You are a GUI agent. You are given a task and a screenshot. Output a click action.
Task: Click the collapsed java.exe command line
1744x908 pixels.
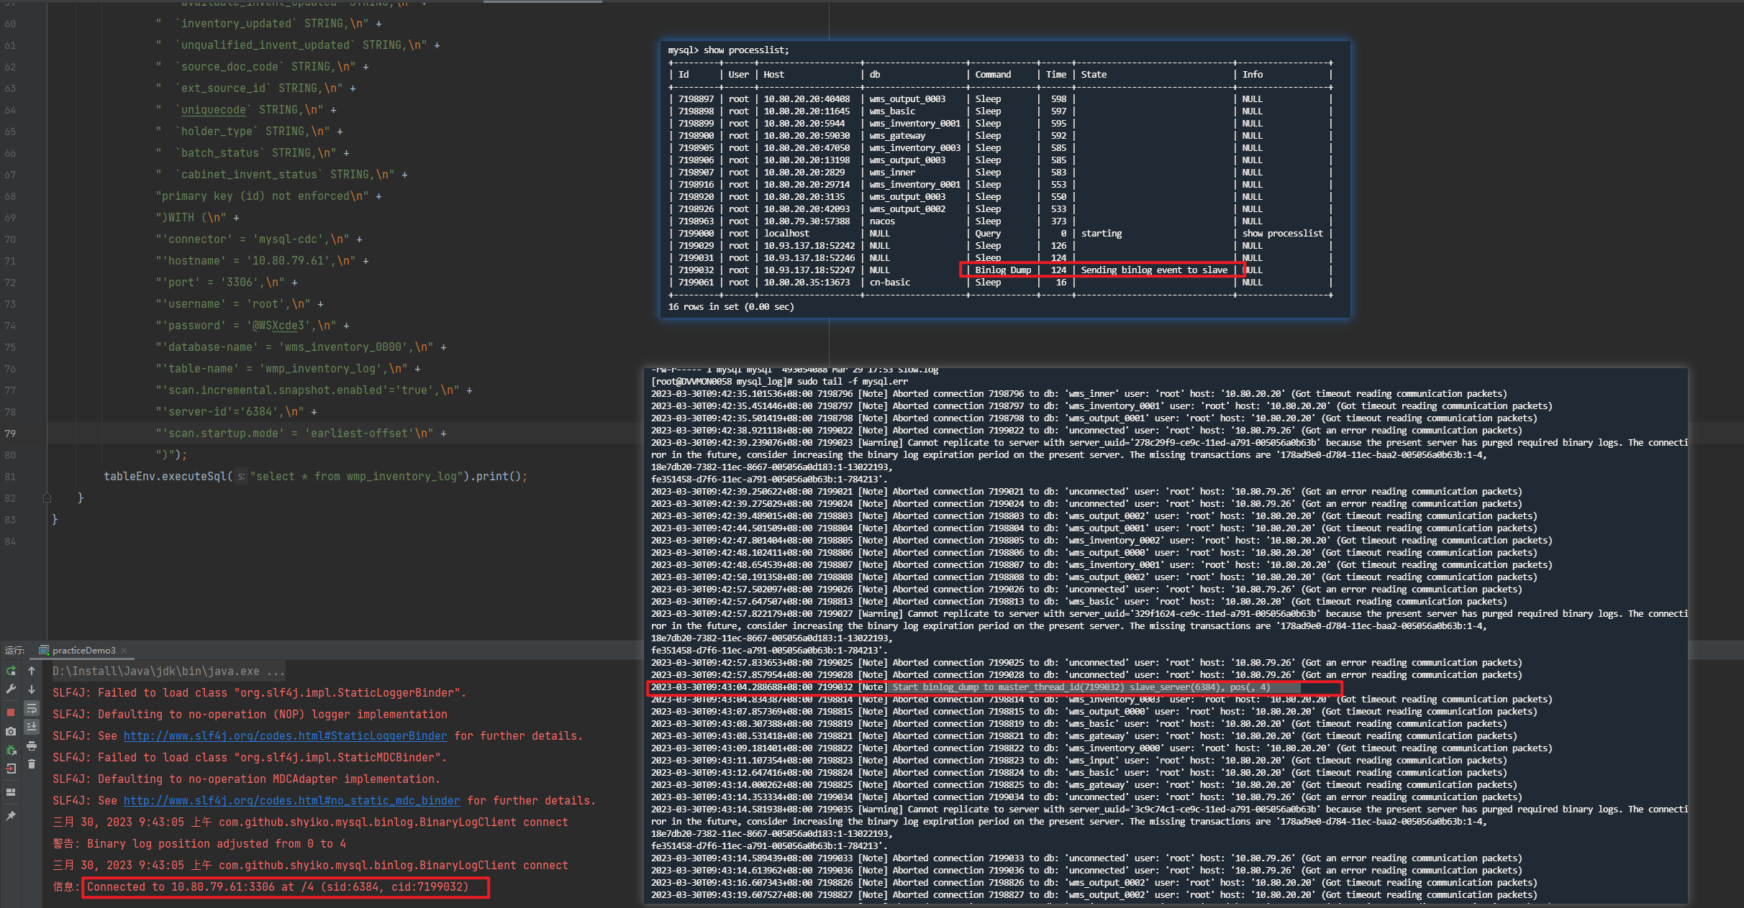pyautogui.click(x=168, y=671)
